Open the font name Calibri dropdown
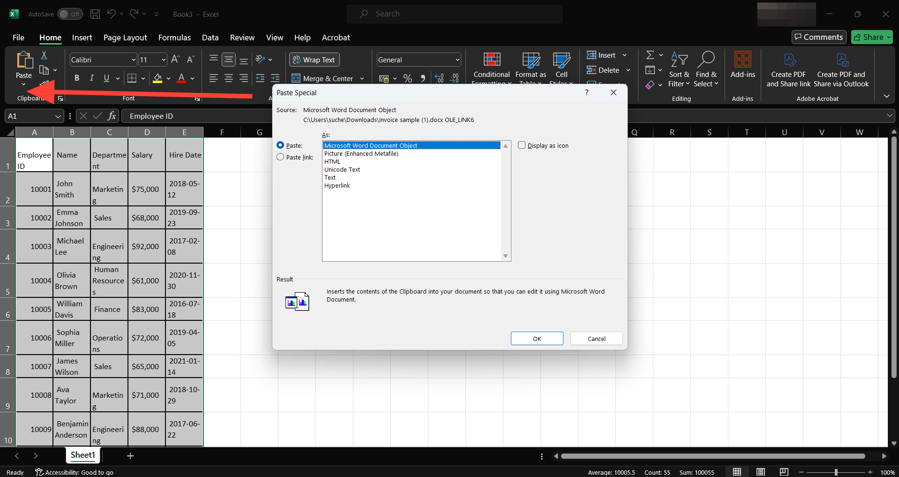The height and width of the screenshot is (477, 899). [x=133, y=60]
